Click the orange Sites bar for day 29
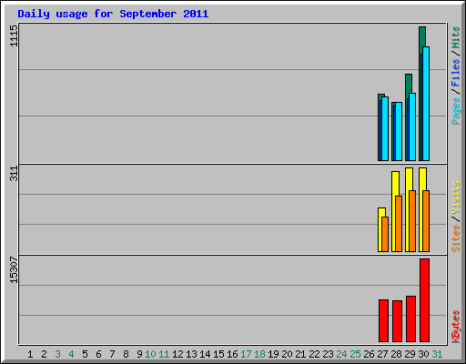Viewport: 466px width, 364px height. pos(412,221)
